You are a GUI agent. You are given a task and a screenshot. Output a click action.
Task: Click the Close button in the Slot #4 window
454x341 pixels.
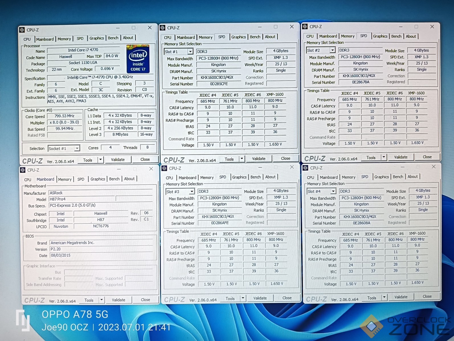pos(427,296)
